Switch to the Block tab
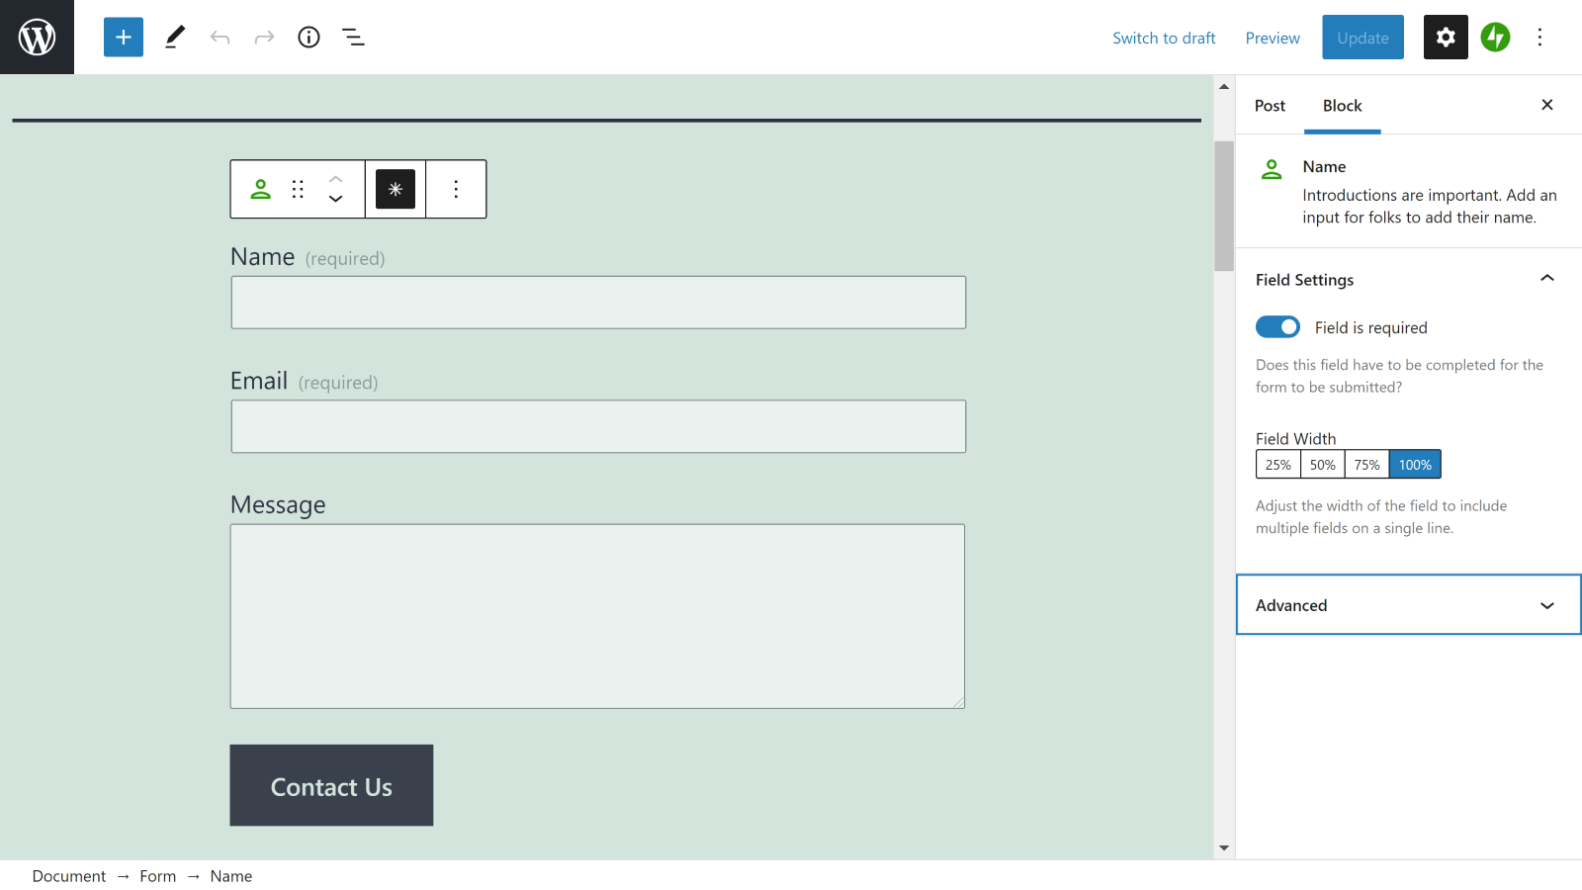Image resolution: width=1582 pixels, height=890 pixels. (x=1342, y=106)
